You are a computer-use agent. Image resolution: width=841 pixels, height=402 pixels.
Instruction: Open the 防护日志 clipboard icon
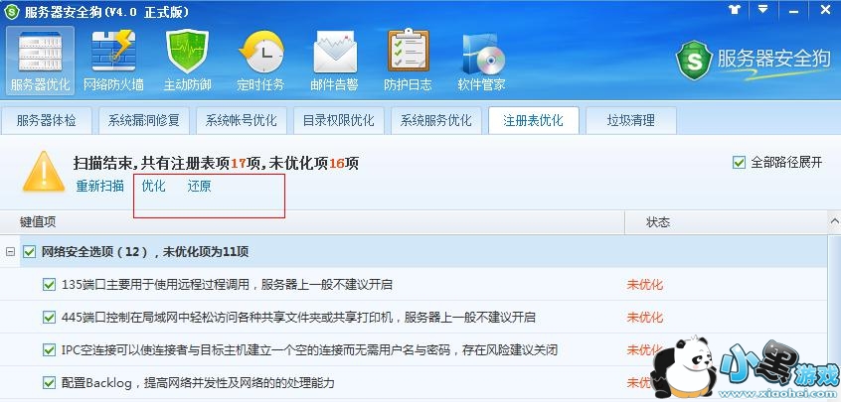[409, 61]
